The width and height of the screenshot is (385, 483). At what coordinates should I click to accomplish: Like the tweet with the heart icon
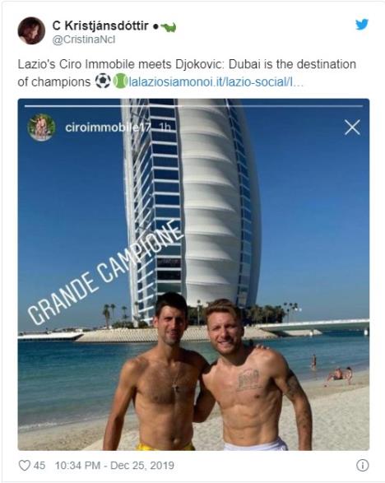click(25, 465)
